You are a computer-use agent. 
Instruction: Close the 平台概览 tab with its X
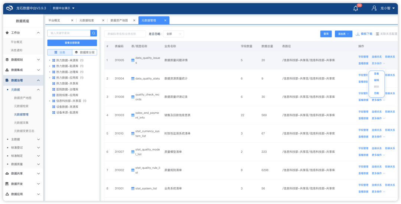72,20
